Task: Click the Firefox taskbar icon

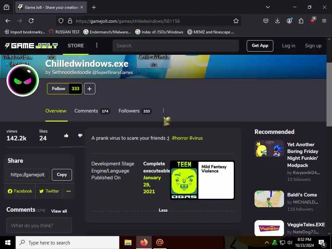Action: [x=144, y=243]
